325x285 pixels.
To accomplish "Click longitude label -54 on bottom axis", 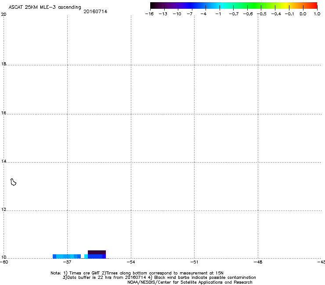I will point(131,262).
